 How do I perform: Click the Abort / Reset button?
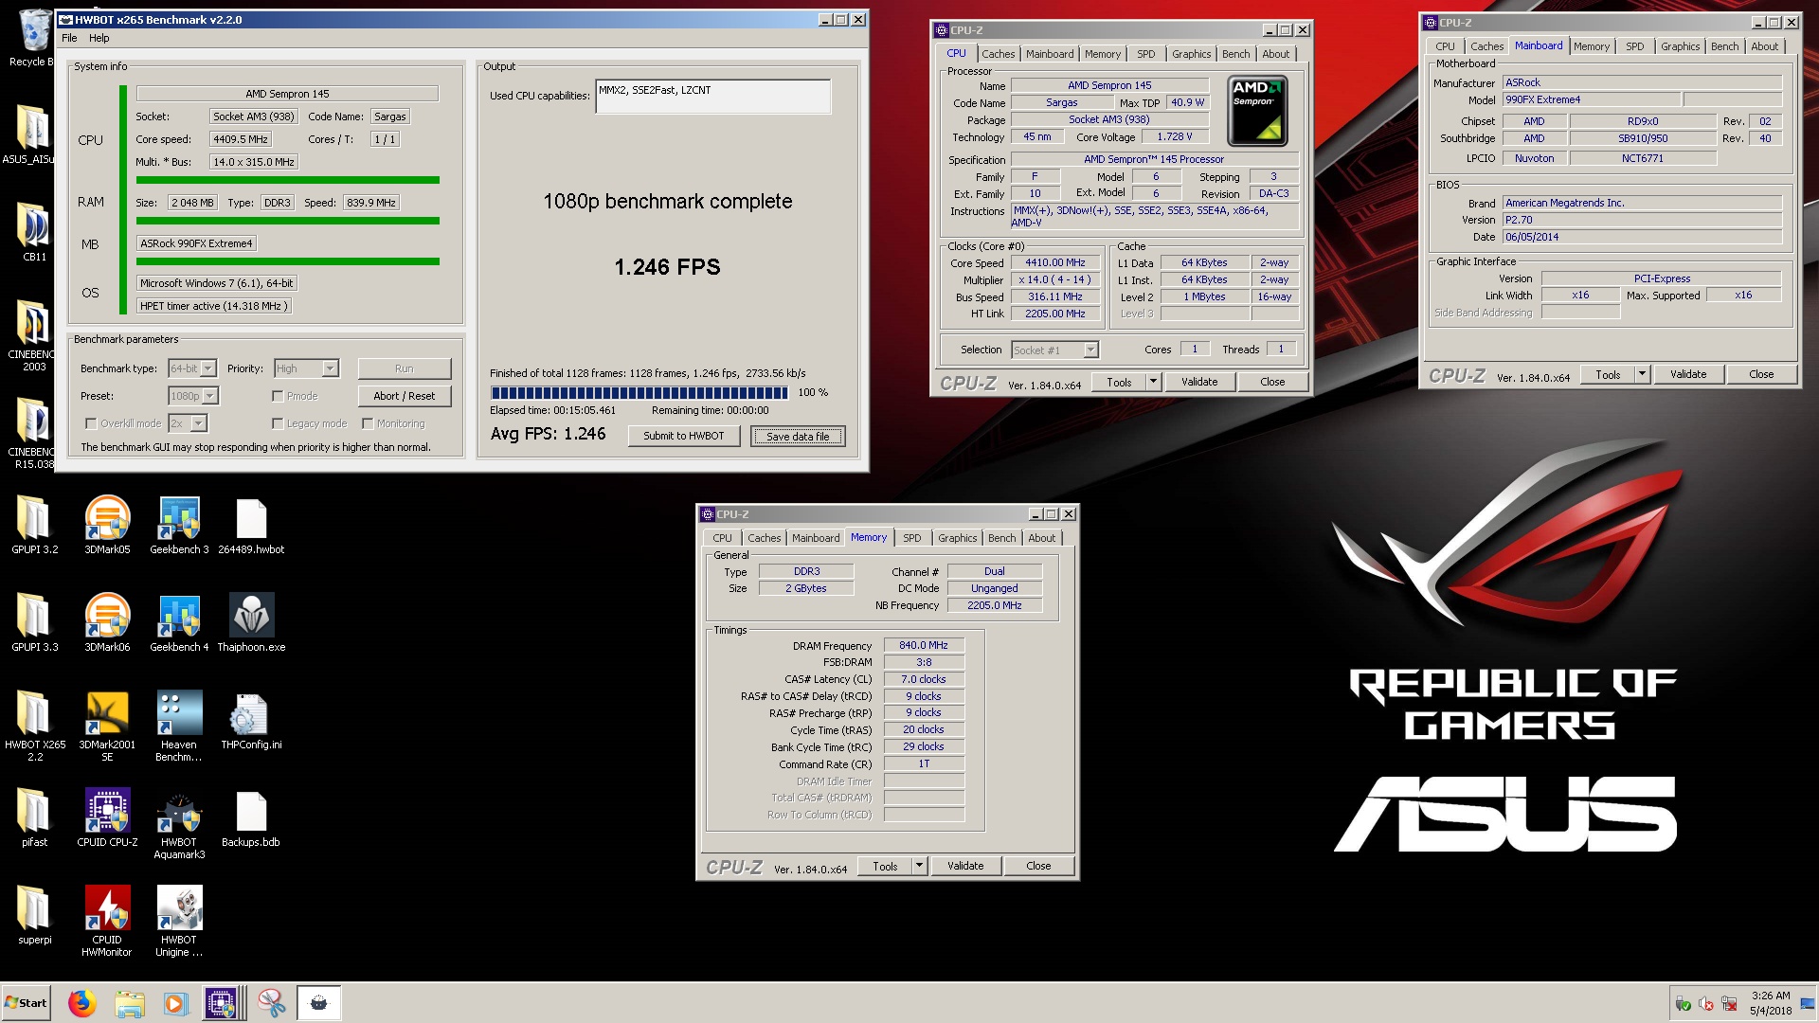click(x=405, y=396)
